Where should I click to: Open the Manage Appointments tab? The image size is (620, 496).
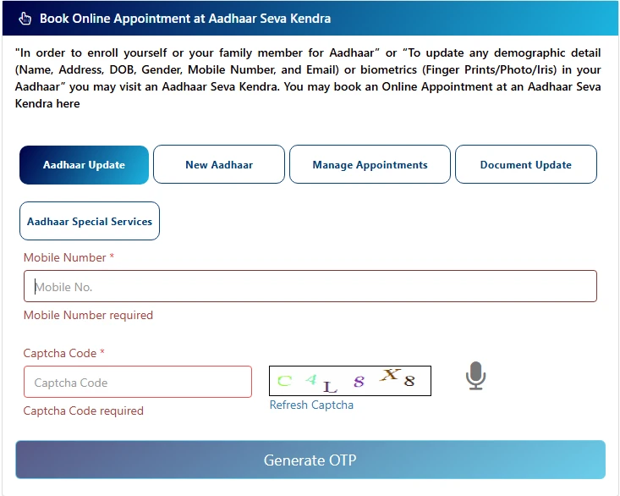pos(370,165)
